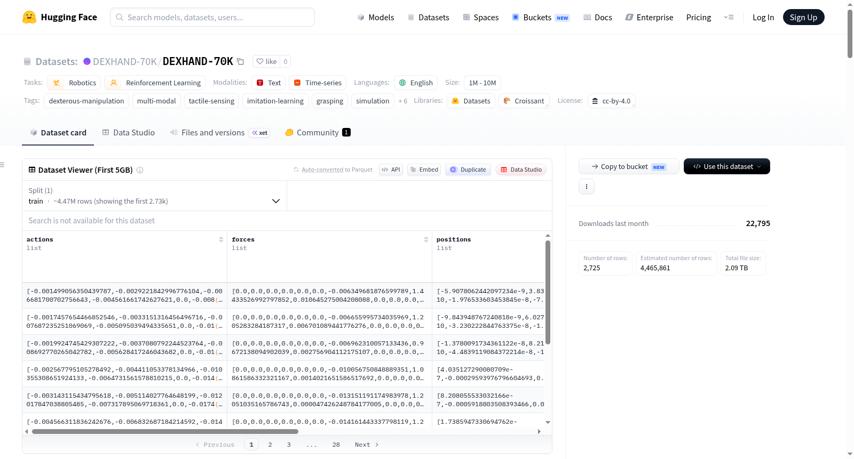Click Next page in viewer pagination
Viewport: 854px width, 459px height.
[x=367, y=445]
